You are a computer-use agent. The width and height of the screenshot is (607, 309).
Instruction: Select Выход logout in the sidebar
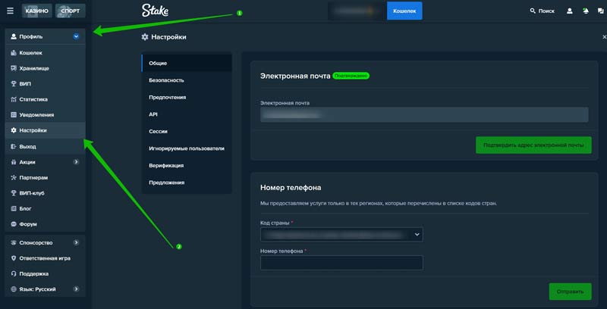click(x=27, y=146)
